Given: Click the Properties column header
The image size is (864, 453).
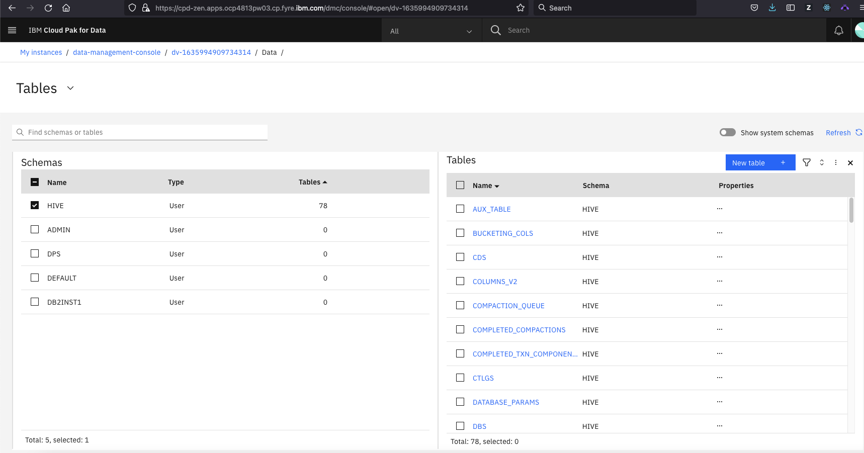Looking at the screenshot, I should 736,186.
